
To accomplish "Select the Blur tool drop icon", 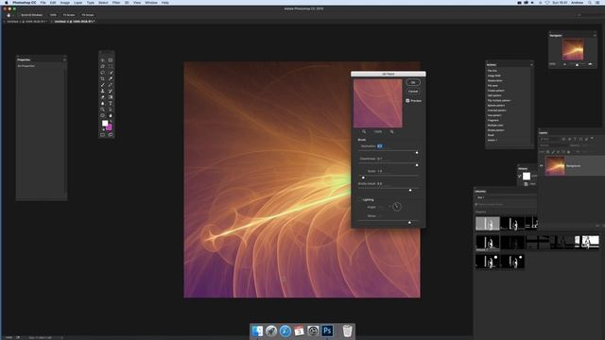I will 103,103.
